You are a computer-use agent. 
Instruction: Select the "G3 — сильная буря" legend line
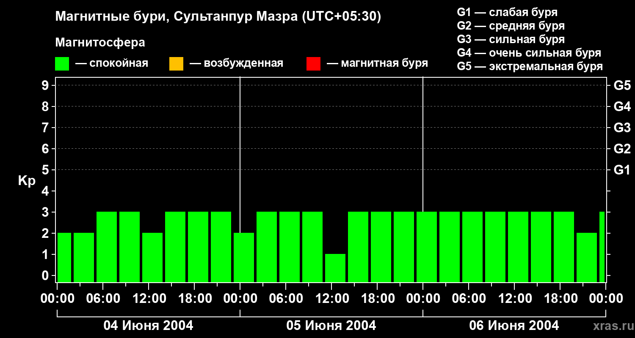[511, 39]
